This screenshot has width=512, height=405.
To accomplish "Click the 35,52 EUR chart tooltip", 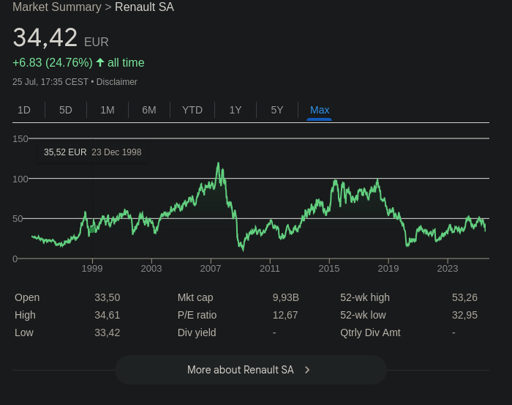I will tap(92, 152).
